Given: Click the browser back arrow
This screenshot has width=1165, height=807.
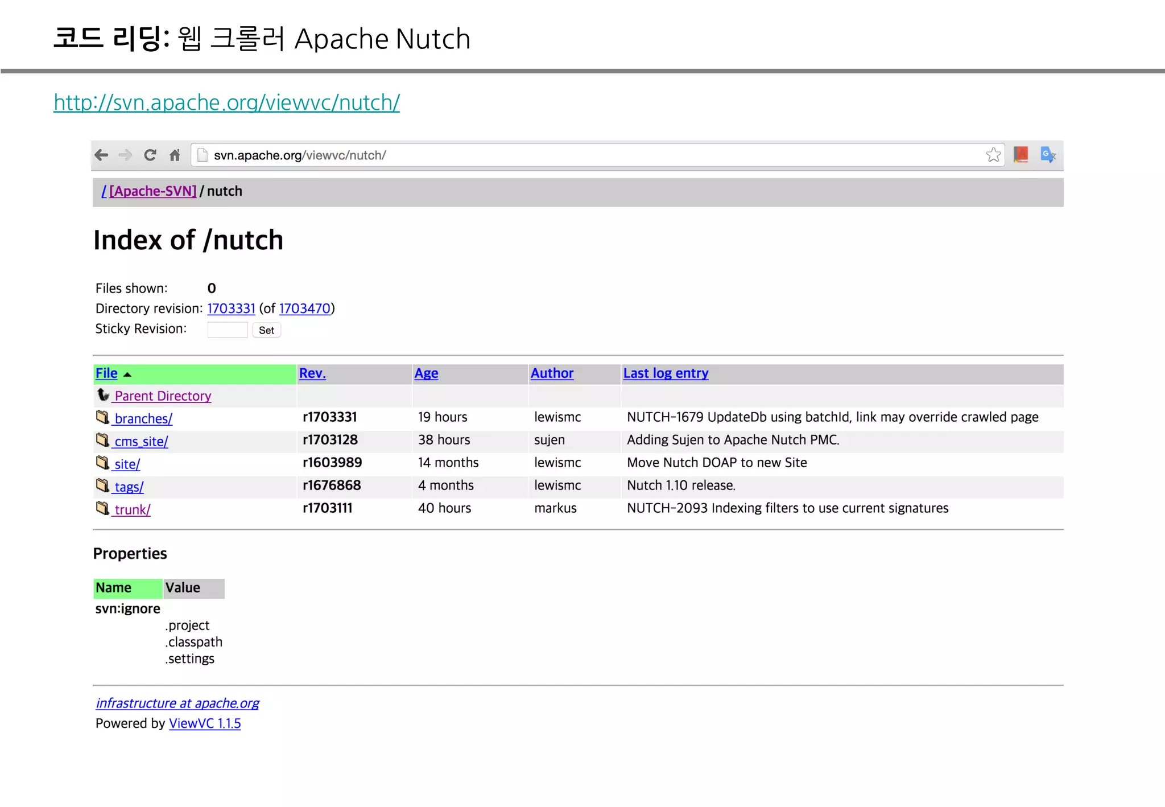Looking at the screenshot, I should (x=101, y=155).
